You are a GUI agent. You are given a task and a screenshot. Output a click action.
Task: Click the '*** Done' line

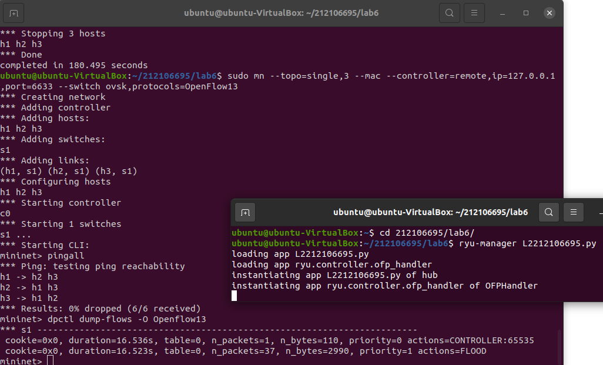[x=21, y=55]
